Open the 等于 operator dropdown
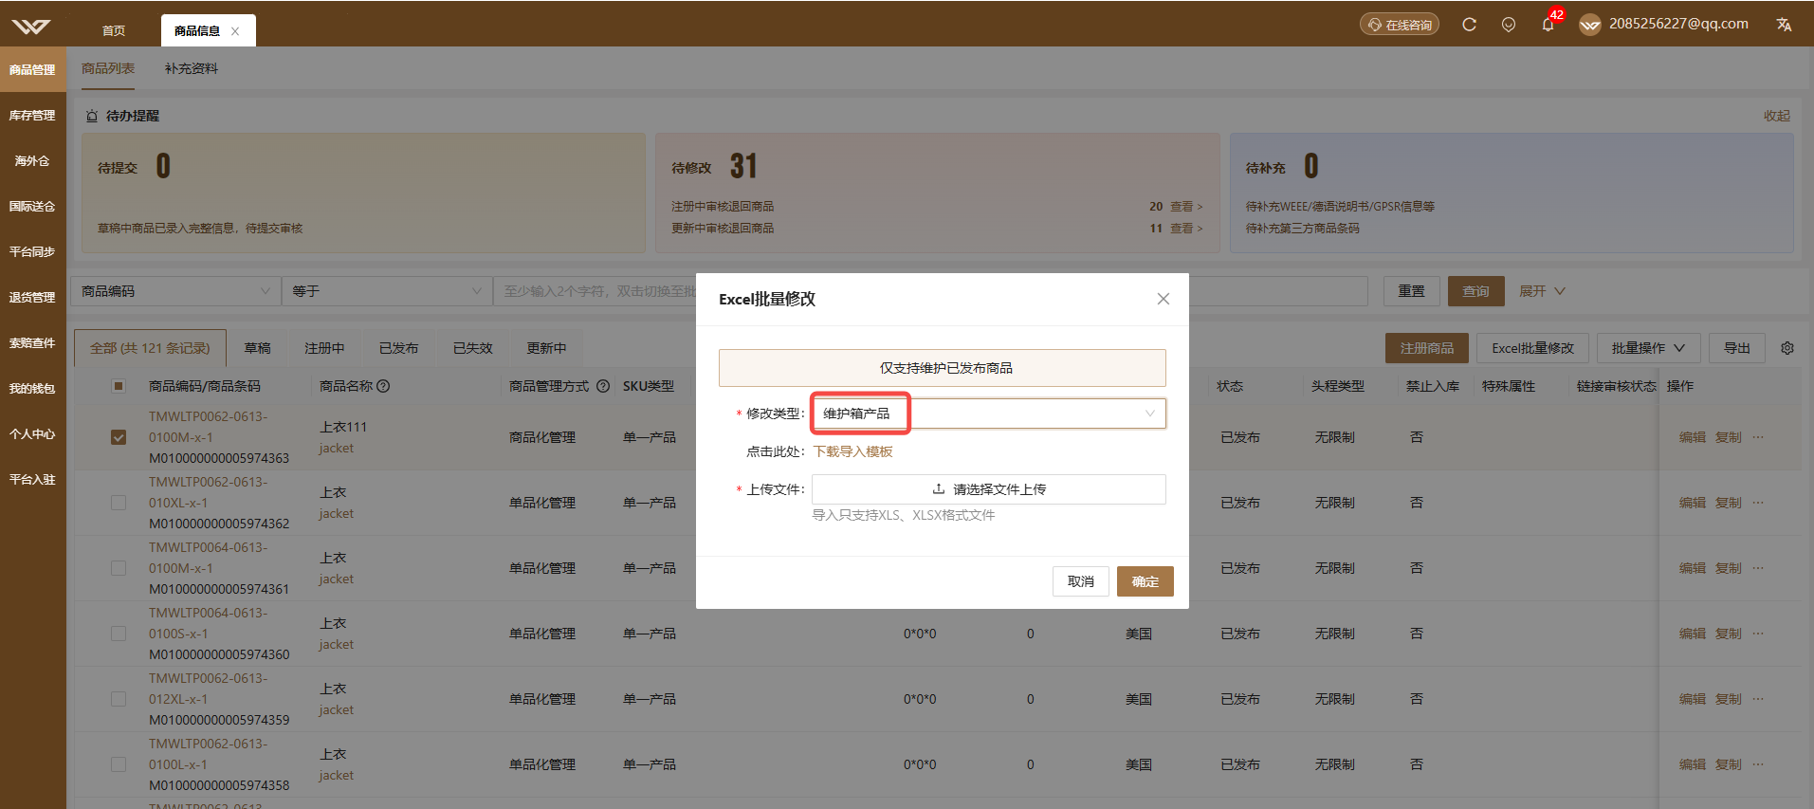Screen dimensions: 1814x809 pyautogui.click(x=387, y=291)
